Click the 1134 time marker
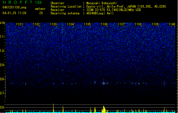 (70, 24)
